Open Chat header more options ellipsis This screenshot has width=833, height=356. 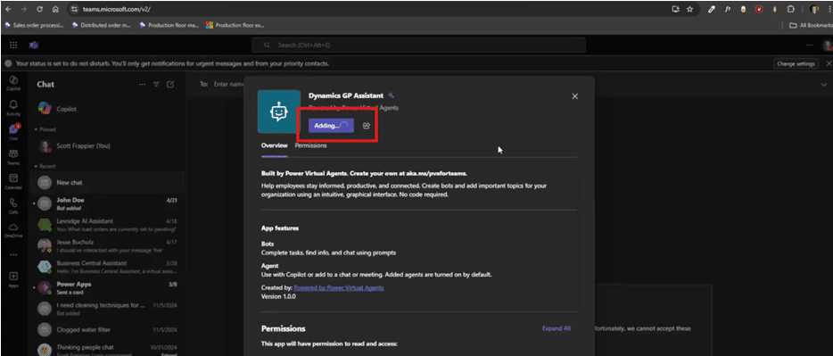click(x=142, y=85)
